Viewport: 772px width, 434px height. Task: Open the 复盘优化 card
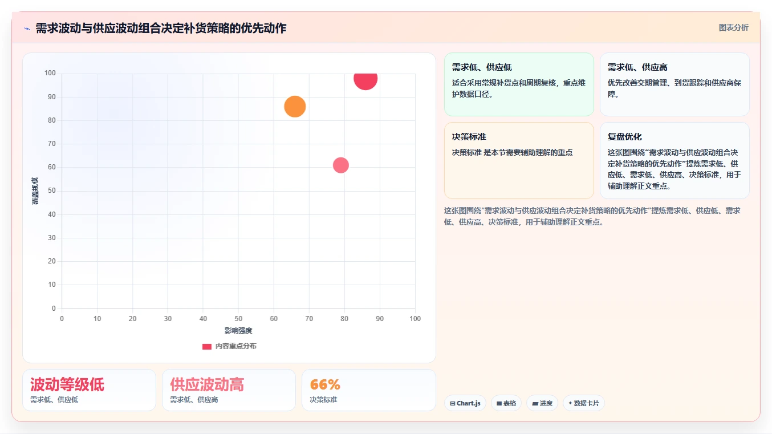click(675, 160)
